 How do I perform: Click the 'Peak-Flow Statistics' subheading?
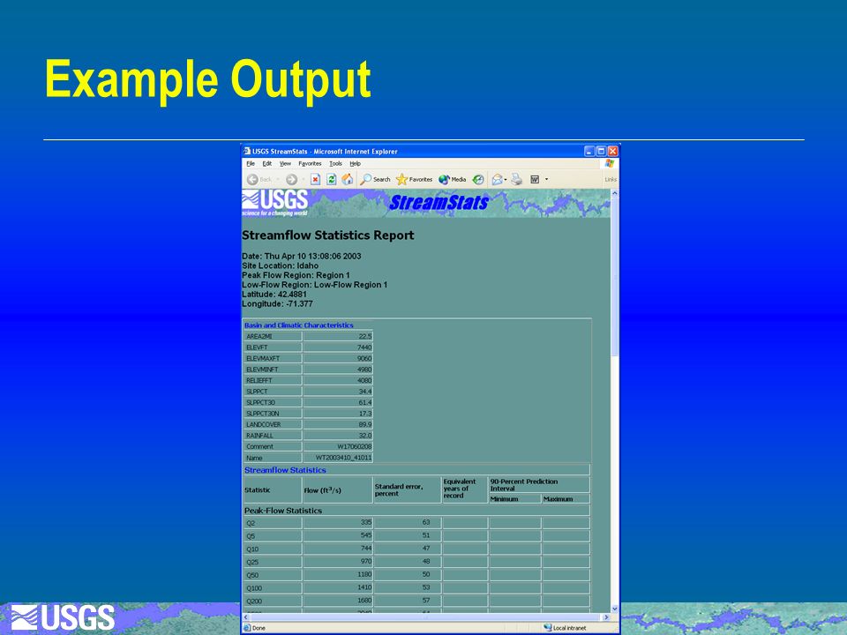283,511
